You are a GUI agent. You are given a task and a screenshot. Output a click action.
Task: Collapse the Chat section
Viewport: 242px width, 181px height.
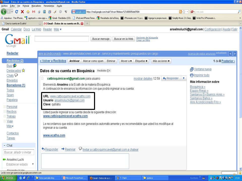pos(5,146)
